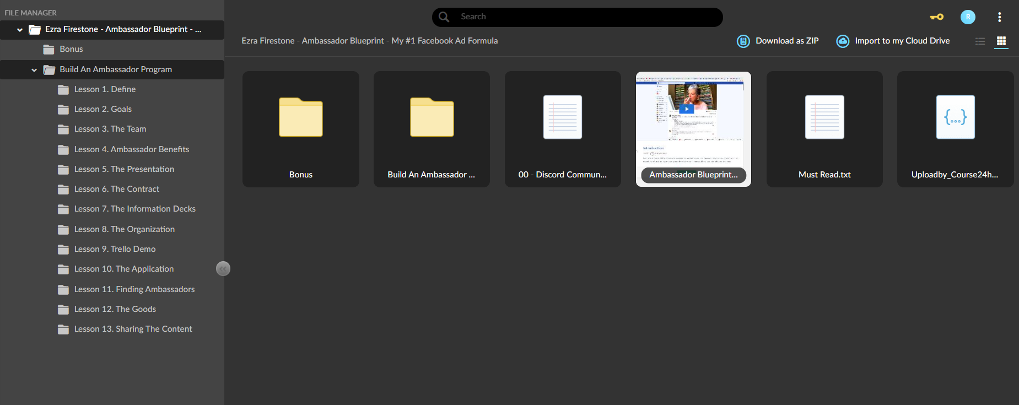1019x405 pixels.
Task: Click the Download as ZIP label
Action: pos(787,41)
